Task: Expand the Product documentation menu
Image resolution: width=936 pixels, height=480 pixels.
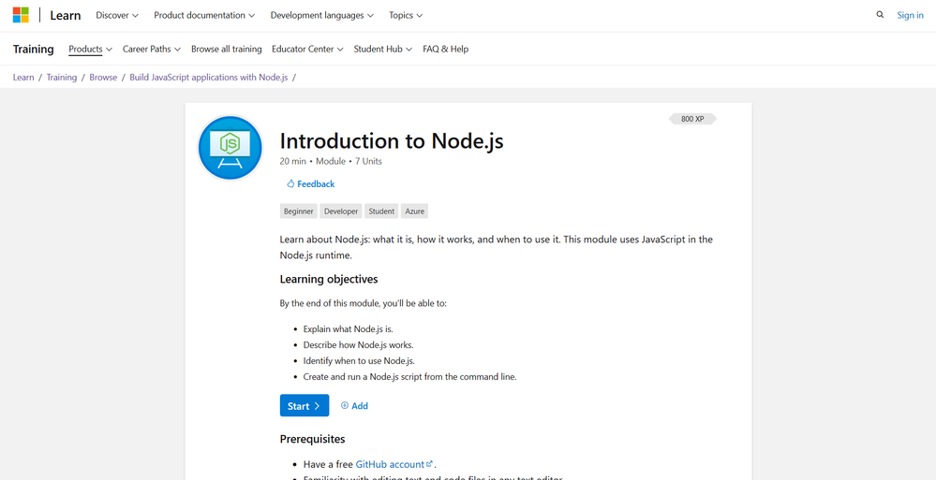Action: pos(204,16)
